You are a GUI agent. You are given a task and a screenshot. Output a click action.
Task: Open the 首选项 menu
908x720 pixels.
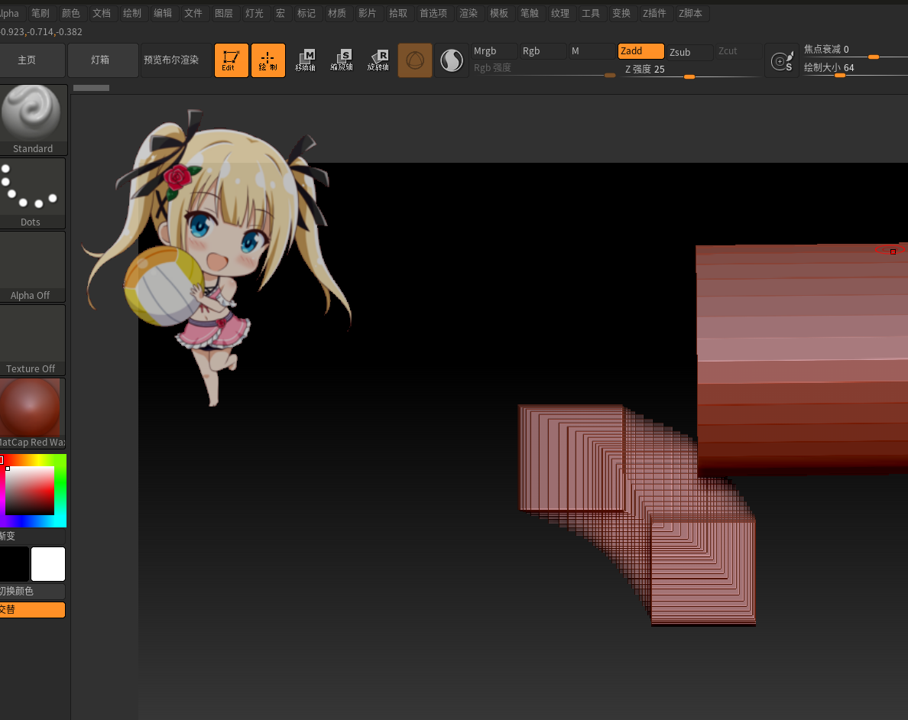433,13
